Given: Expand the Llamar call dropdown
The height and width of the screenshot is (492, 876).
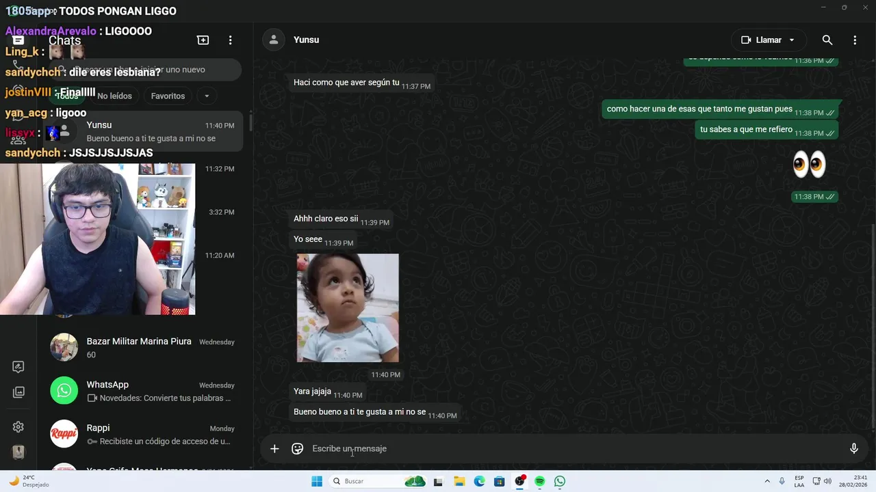Looking at the screenshot, I should pyautogui.click(x=792, y=40).
